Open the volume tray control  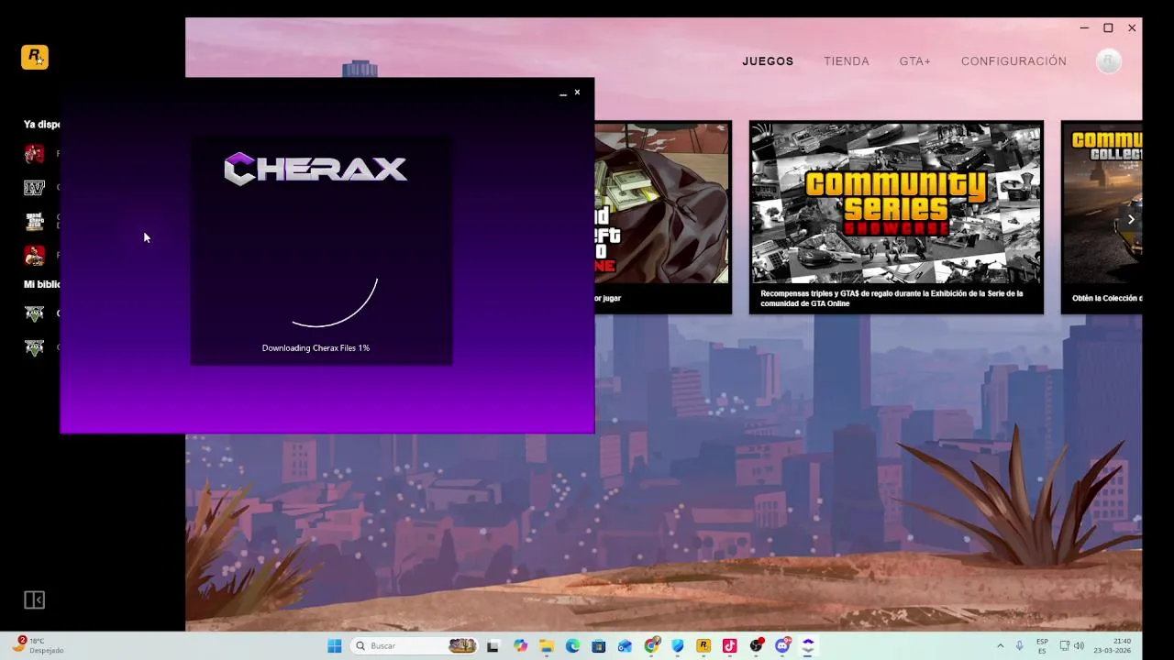1079,646
